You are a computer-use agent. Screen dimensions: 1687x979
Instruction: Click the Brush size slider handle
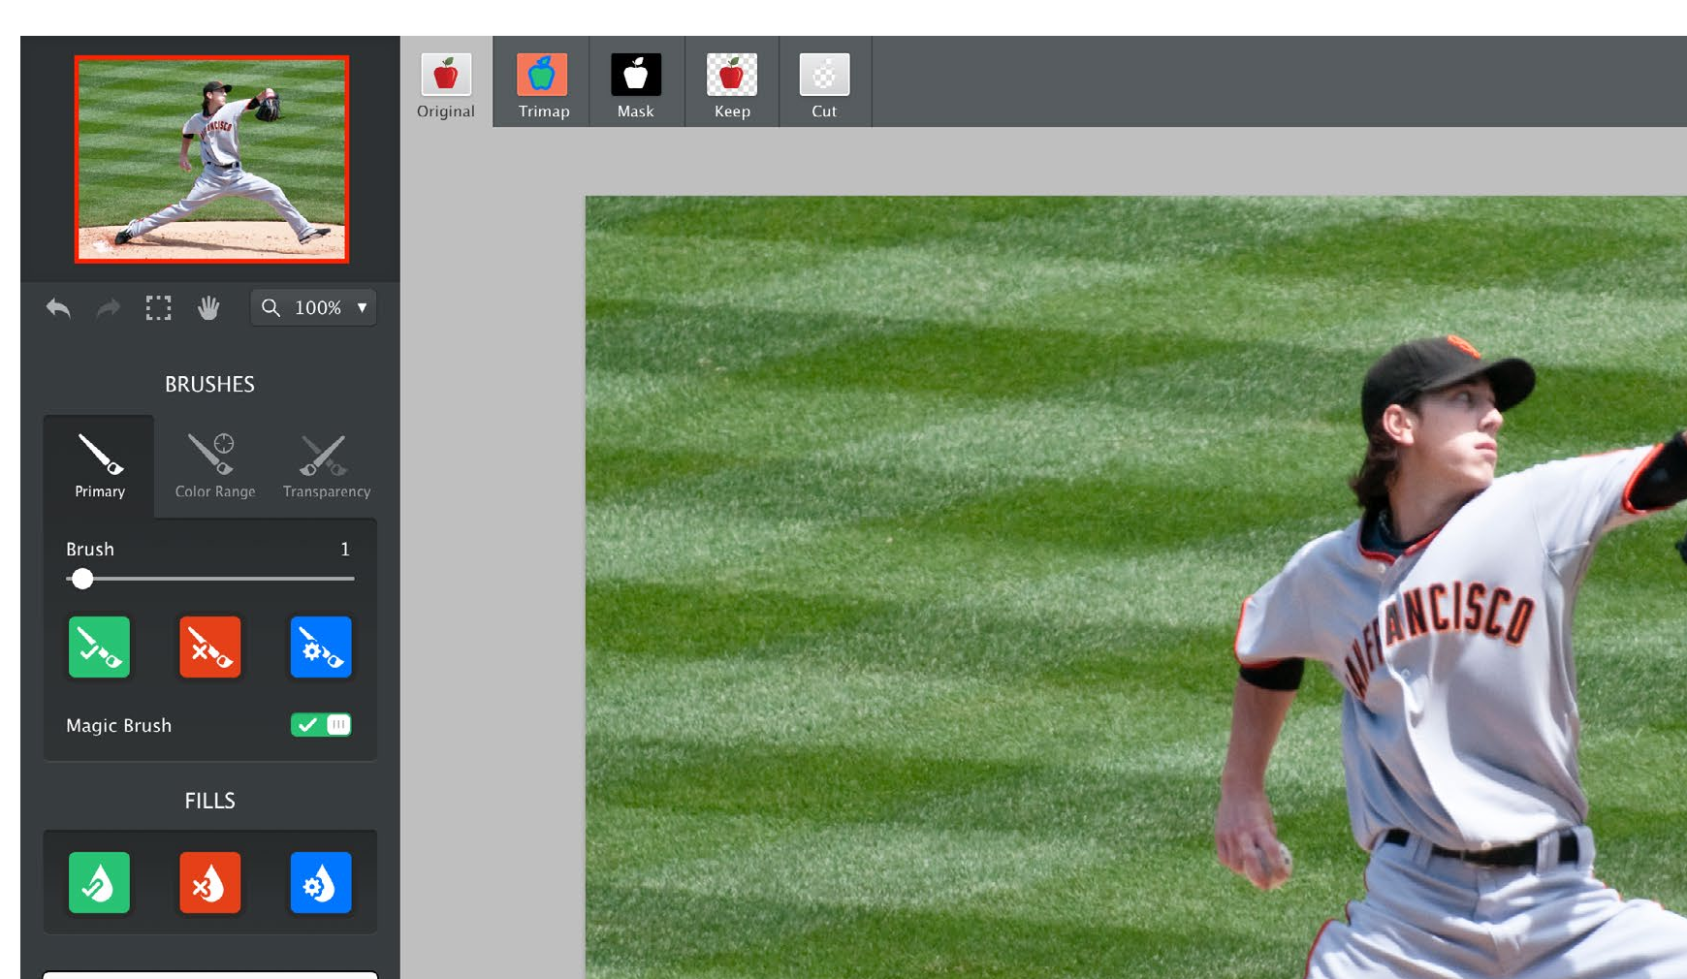pos(82,579)
